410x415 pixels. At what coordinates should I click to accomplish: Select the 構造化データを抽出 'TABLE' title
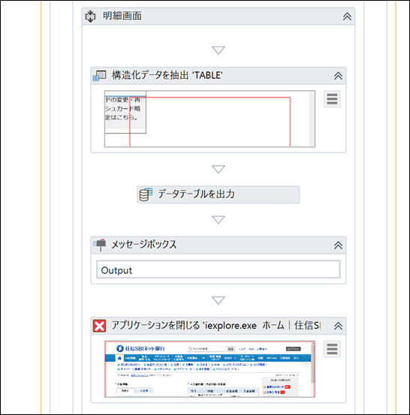[167, 76]
